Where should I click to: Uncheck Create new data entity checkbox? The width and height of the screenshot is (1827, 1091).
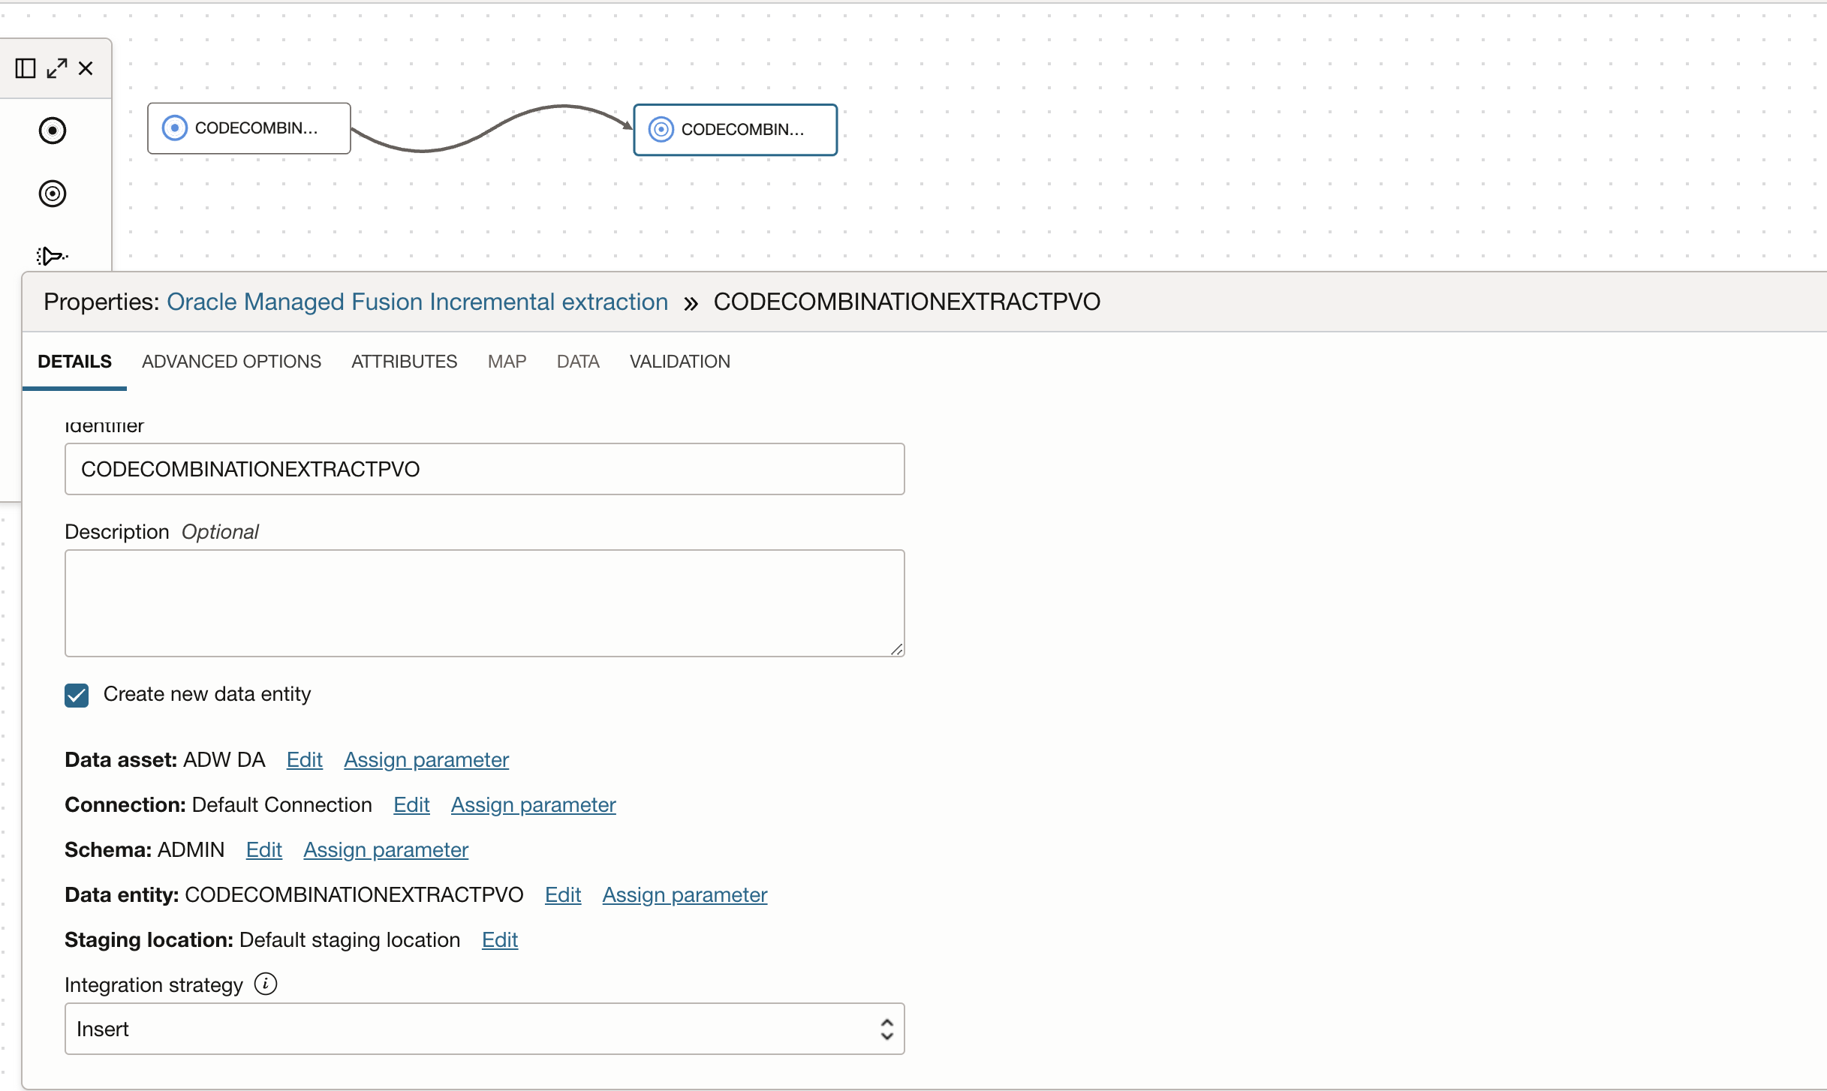tap(77, 695)
